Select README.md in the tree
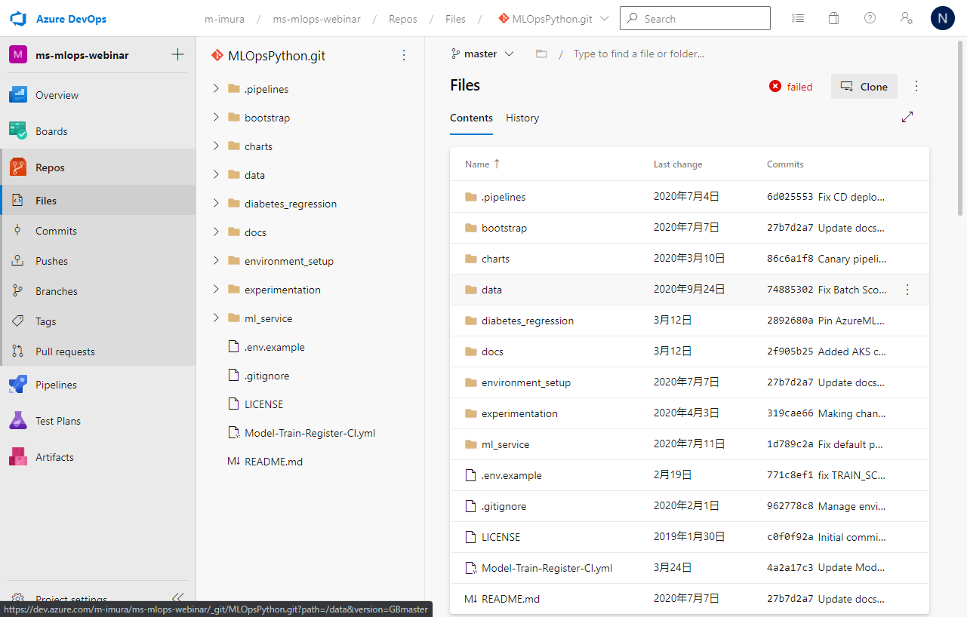 coord(273,462)
